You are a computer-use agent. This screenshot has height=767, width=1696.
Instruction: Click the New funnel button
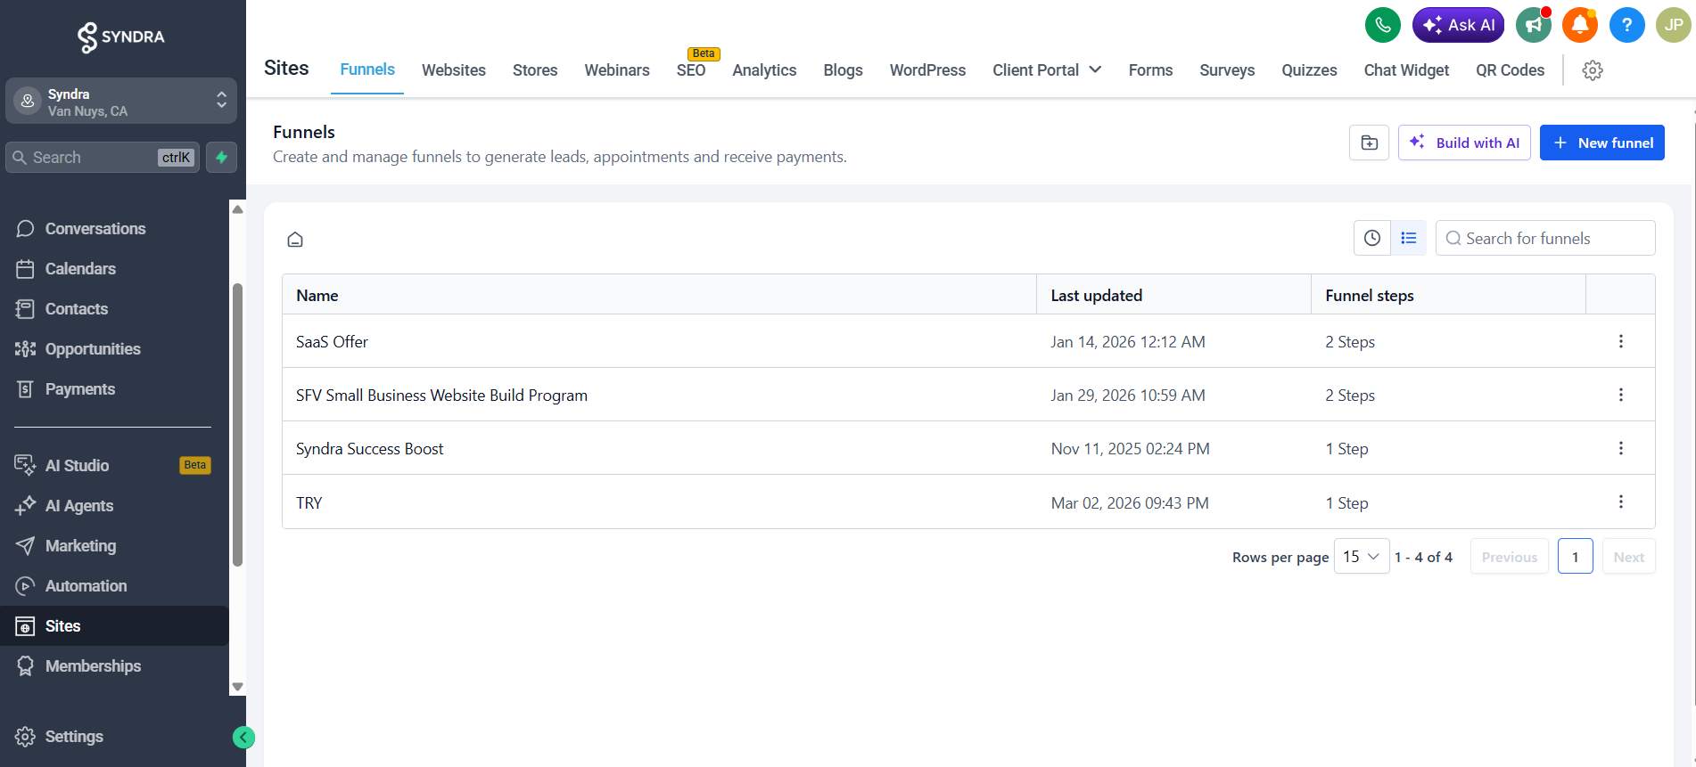1601,143
